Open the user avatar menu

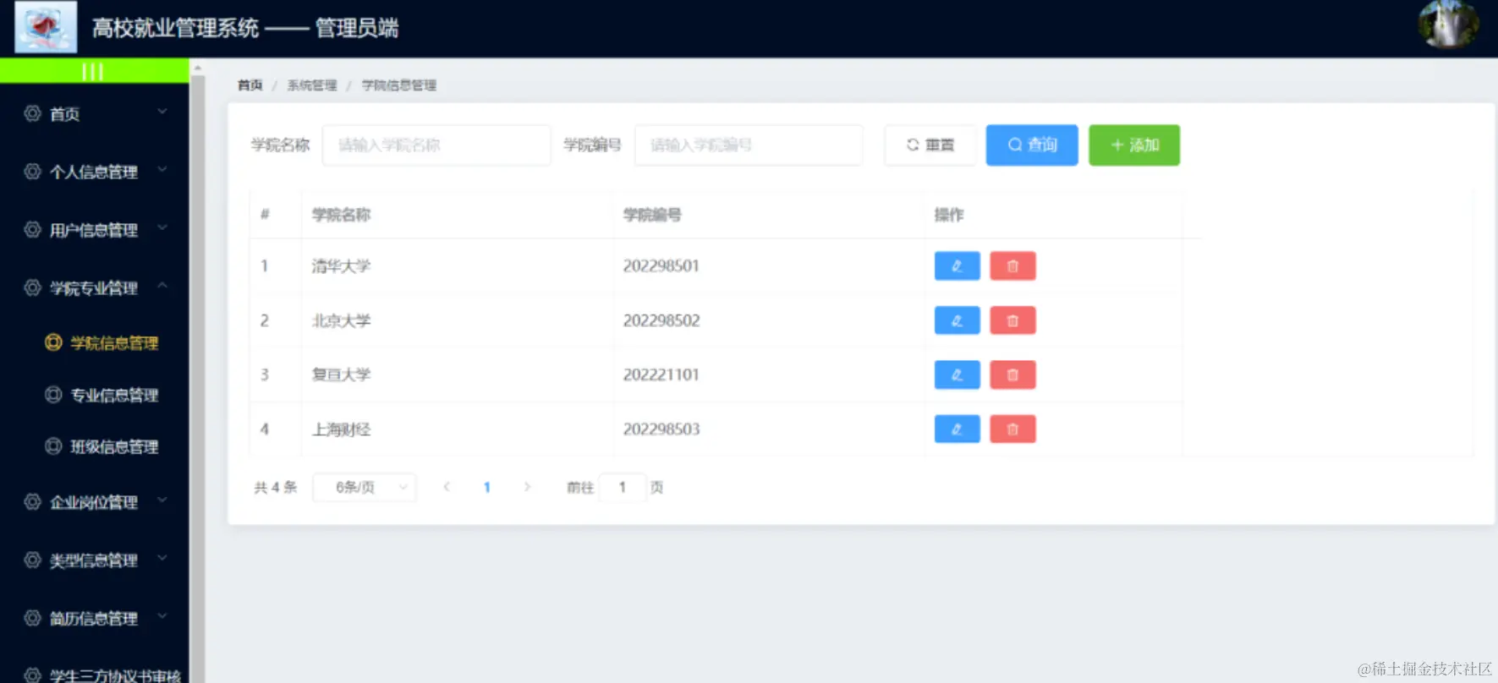(x=1448, y=25)
